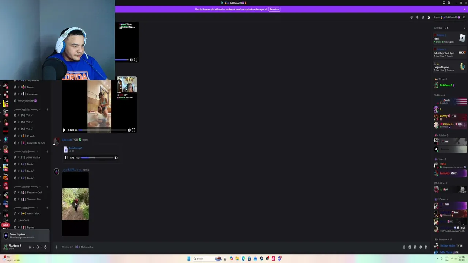Open the Call of Duty Black Ops 7 activity card
The height and width of the screenshot is (263, 468).
coord(449,53)
